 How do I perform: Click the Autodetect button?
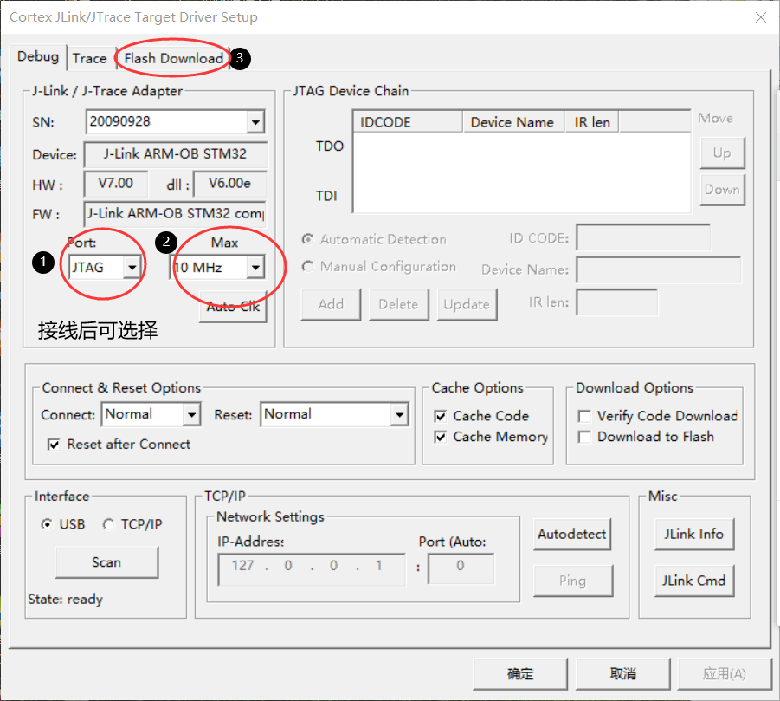[x=572, y=535]
